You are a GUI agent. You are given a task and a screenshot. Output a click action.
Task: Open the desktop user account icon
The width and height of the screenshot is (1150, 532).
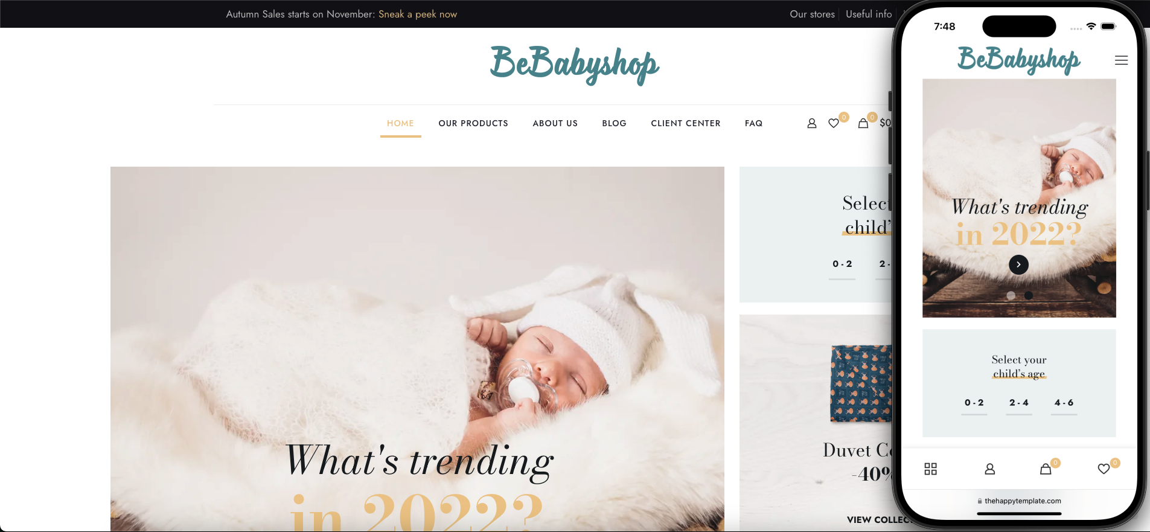coord(811,123)
